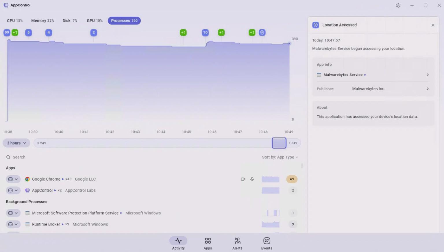The image size is (444, 252).
Task: Open the 3 hours range dropdown
Action: [16, 143]
